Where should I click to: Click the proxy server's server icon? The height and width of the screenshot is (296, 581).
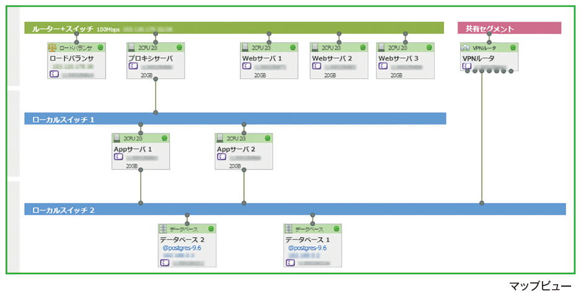coord(131,47)
